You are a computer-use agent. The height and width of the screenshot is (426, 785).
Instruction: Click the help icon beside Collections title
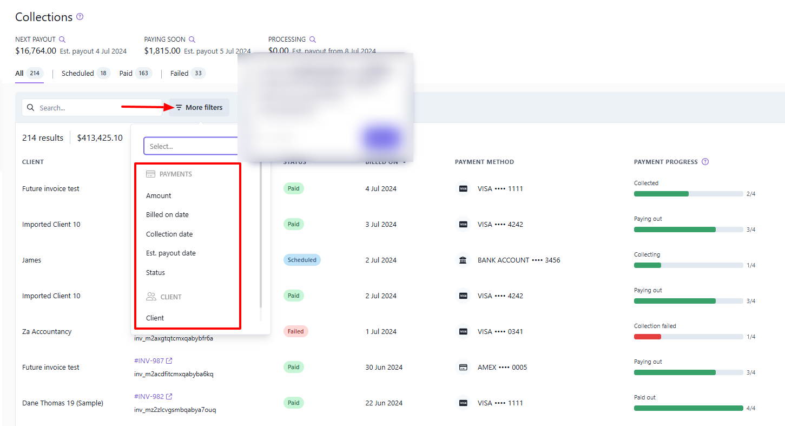(x=80, y=17)
